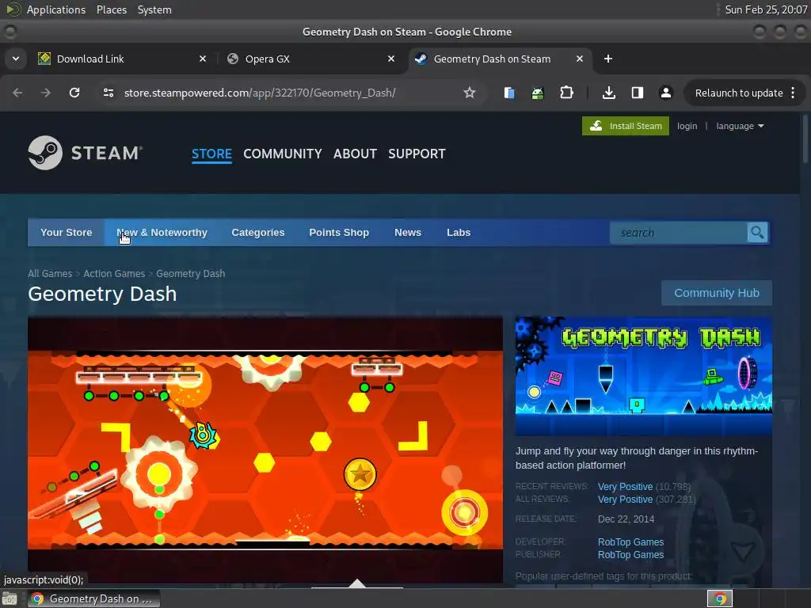
Task: Open the developer RobTop Games link
Action: click(630, 541)
